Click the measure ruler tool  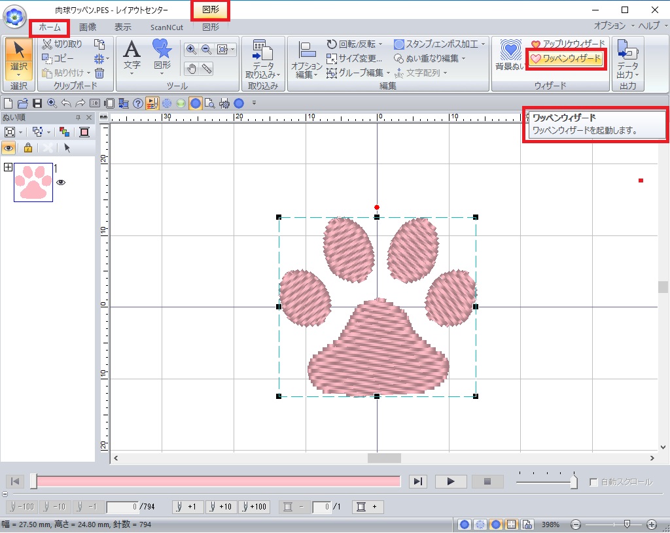pyautogui.click(x=207, y=68)
